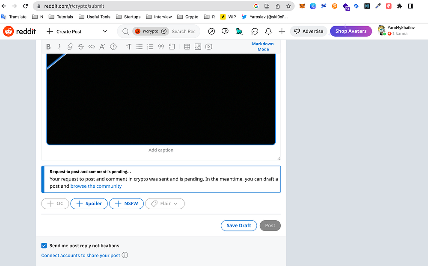Add an image via the toolbar image icon
This screenshot has width=428, height=266.
(x=198, y=47)
